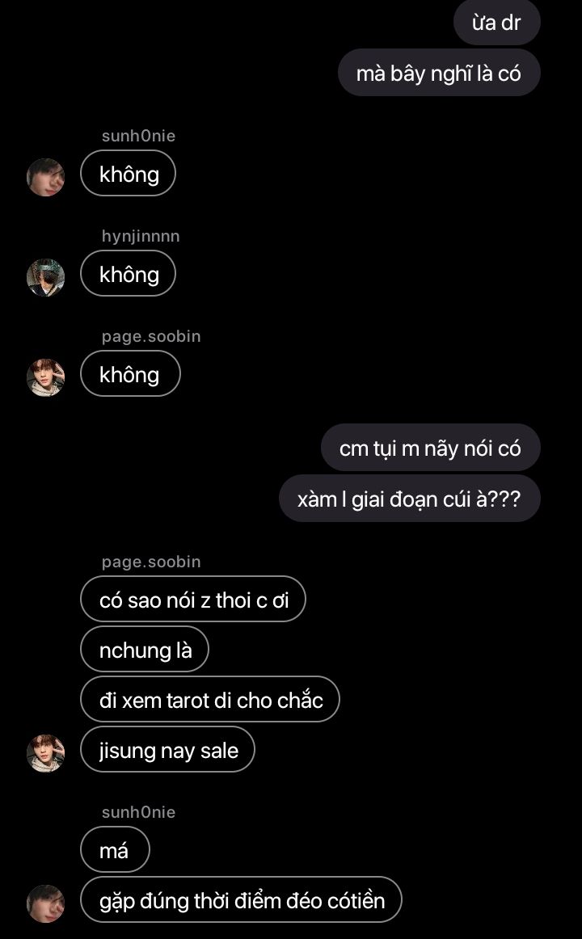Viewport: 582px width, 939px height.
Task: Tap page.soobin's avatar beside "jisung nay sale"
Action: (45, 753)
